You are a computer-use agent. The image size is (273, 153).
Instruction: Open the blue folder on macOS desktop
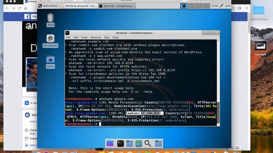point(258,10)
